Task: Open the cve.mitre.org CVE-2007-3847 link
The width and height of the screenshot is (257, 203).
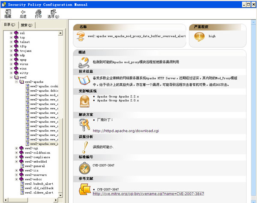Action: (x=148, y=194)
